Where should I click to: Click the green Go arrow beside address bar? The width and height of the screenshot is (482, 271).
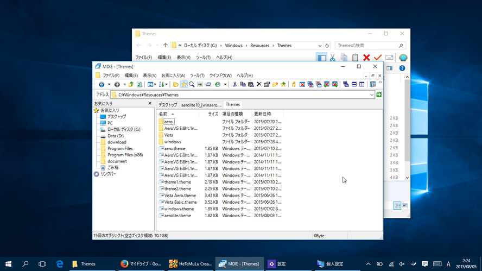(x=379, y=94)
